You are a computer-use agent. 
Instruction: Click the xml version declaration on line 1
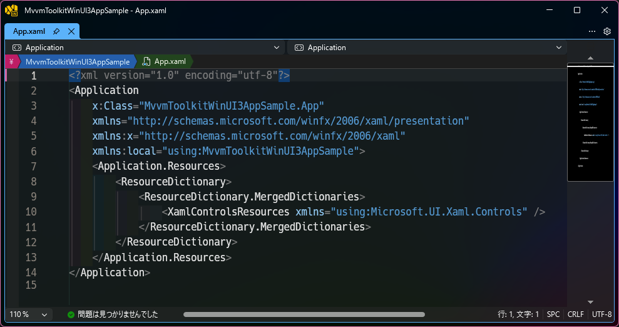[180, 75]
